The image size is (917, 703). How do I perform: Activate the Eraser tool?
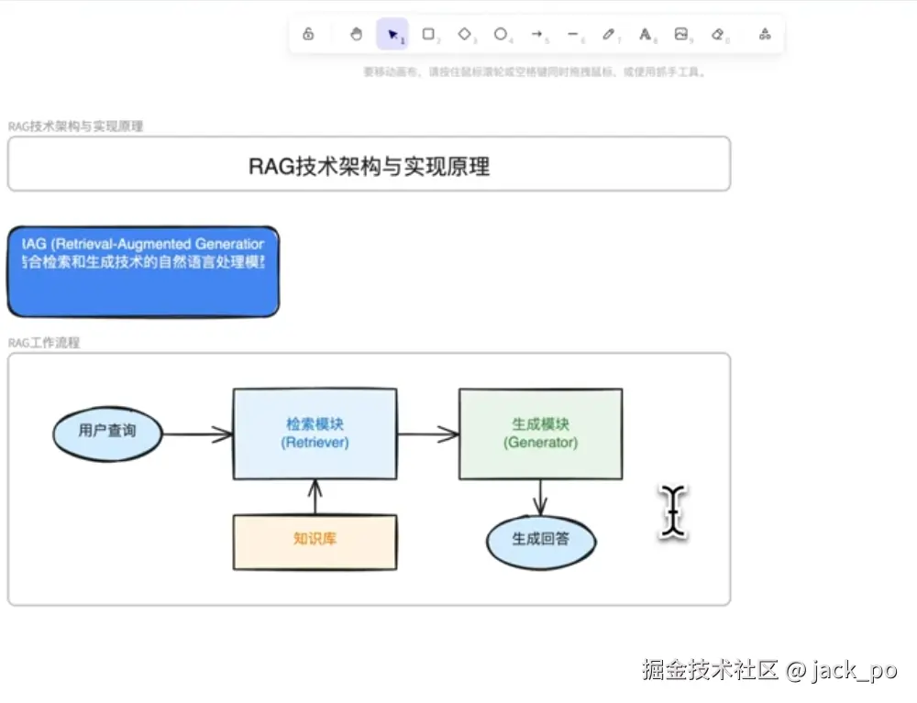[x=717, y=34]
